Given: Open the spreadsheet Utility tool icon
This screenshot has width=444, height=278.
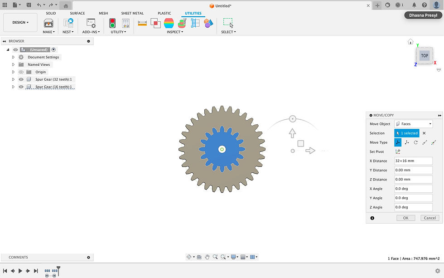Looking at the screenshot, I should tap(125, 23).
